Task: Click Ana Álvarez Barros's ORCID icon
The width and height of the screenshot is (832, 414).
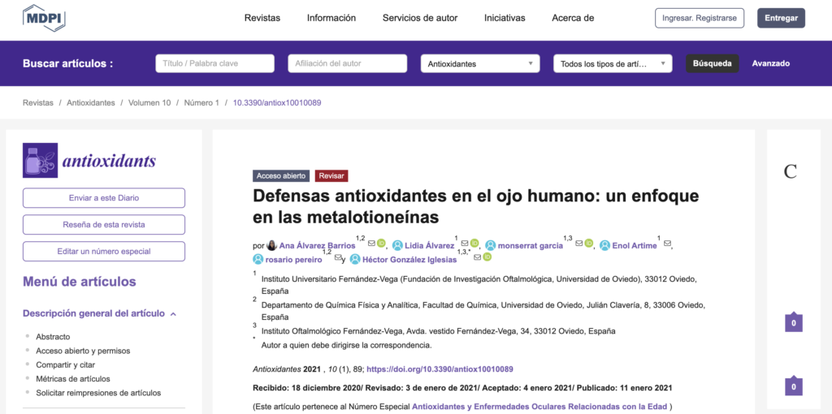Action: pos(380,244)
